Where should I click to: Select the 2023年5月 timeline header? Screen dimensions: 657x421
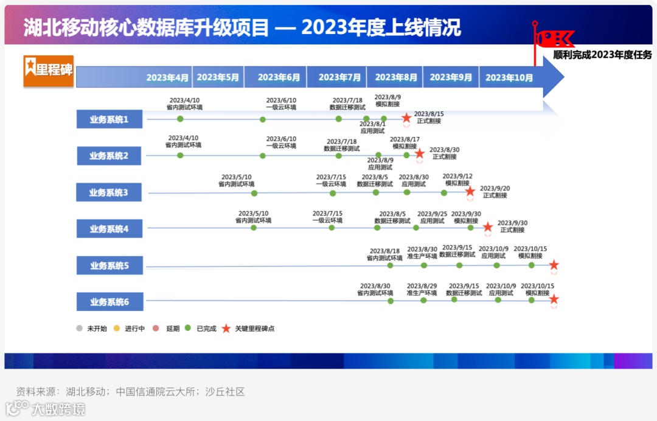coord(218,77)
